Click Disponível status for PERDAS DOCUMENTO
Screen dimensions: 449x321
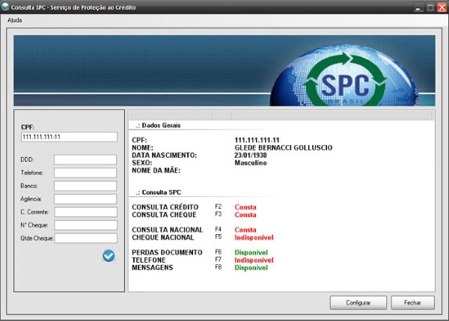tap(251, 252)
